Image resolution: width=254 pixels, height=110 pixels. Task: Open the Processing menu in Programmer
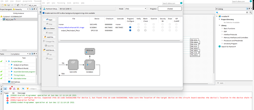click(x=61, y=3)
